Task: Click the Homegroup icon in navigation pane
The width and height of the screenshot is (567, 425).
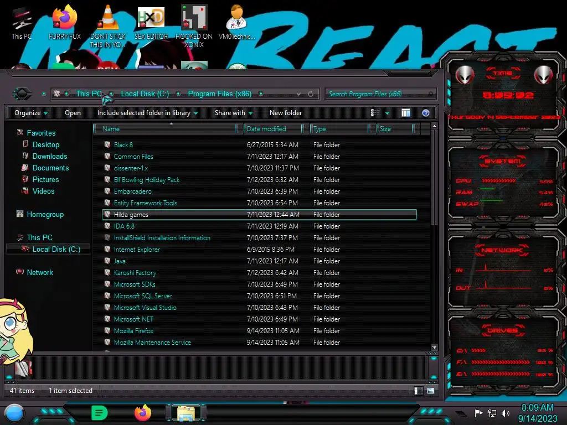Action: click(x=20, y=214)
